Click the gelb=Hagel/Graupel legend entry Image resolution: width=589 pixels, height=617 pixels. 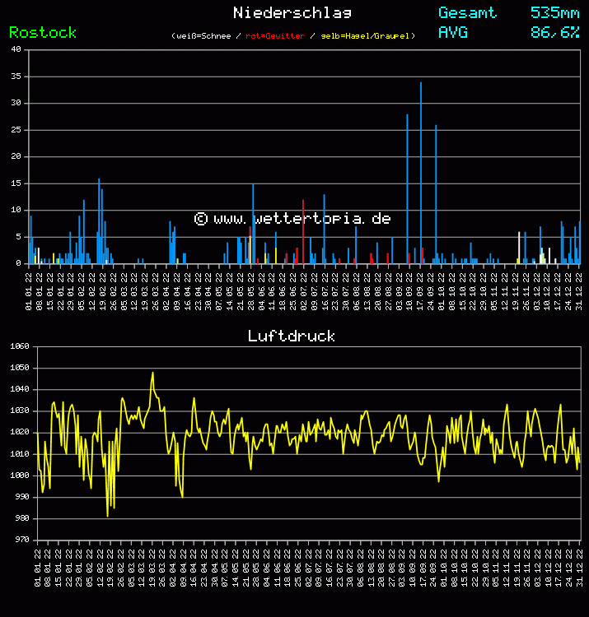[x=366, y=36]
